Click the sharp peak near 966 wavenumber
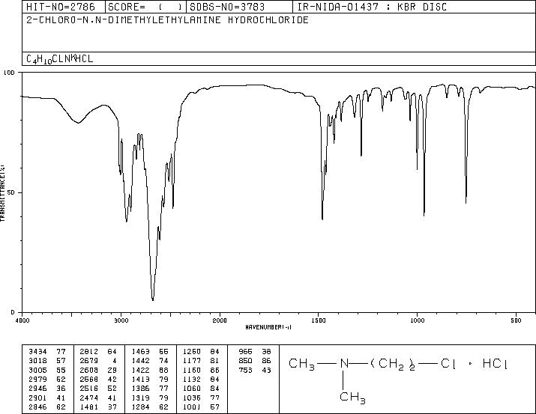 (x=424, y=214)
